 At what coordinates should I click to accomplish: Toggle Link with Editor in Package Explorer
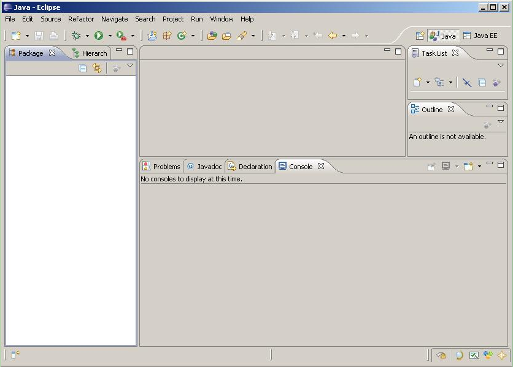point(97,68)
